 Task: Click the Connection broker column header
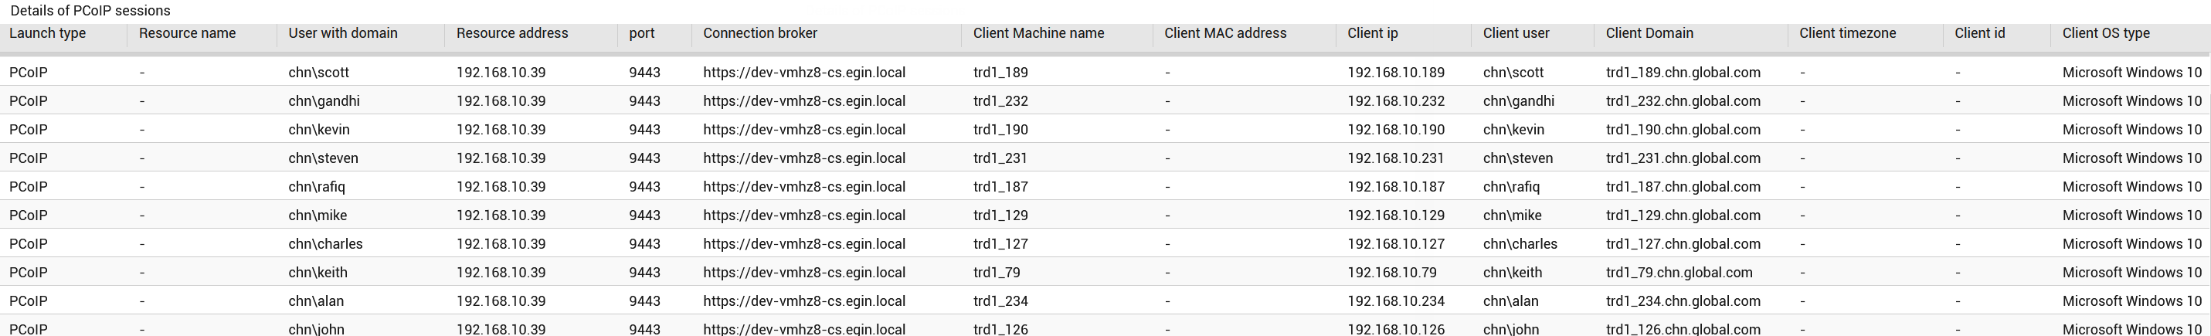[x=759, y=33]
